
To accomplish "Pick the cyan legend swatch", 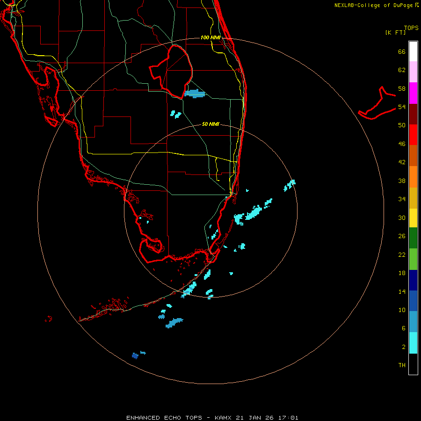I will [x=413, y=343].
